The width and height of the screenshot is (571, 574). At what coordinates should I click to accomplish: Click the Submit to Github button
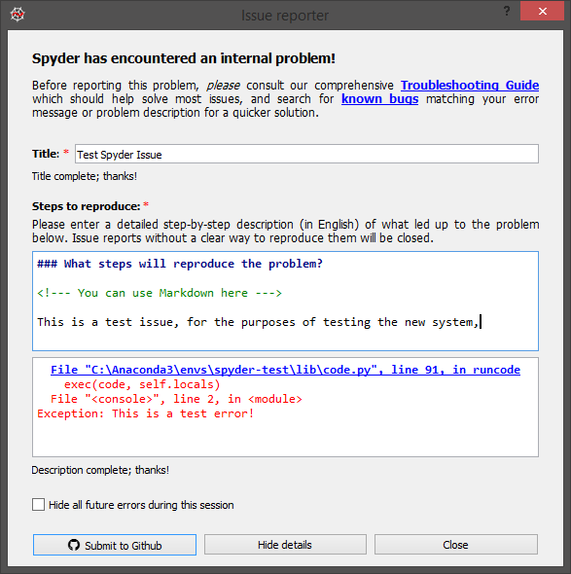pos(115,545)
